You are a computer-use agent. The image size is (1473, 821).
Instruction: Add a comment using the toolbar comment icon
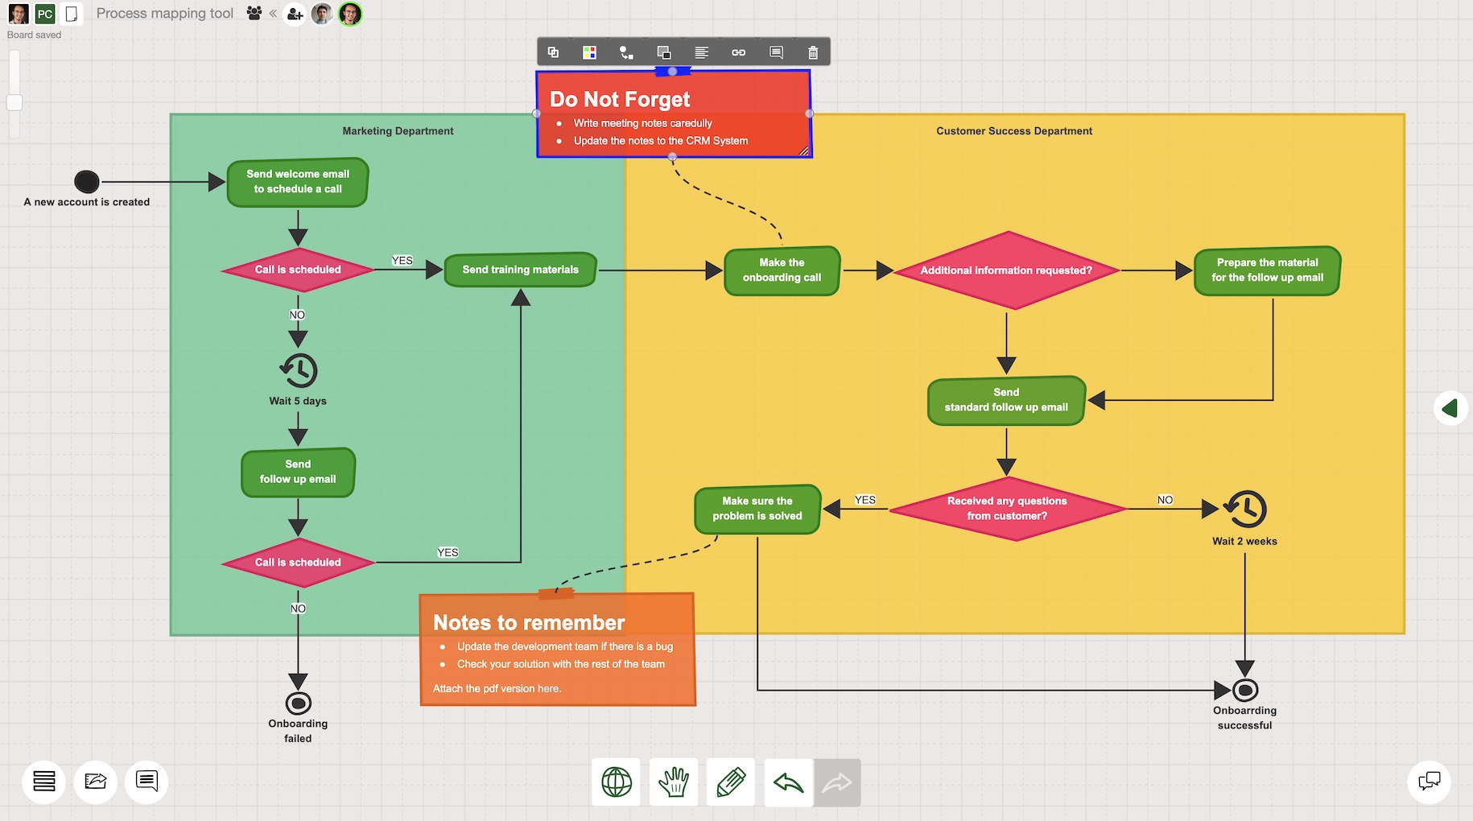(775, 52)
